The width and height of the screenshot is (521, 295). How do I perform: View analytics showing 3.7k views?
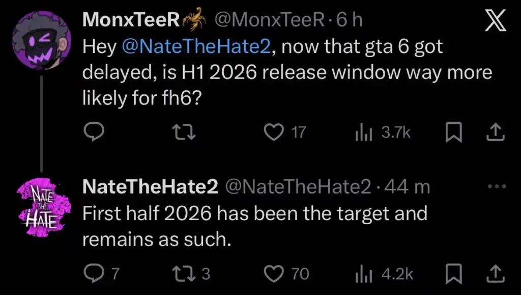[x=363, y=132]
